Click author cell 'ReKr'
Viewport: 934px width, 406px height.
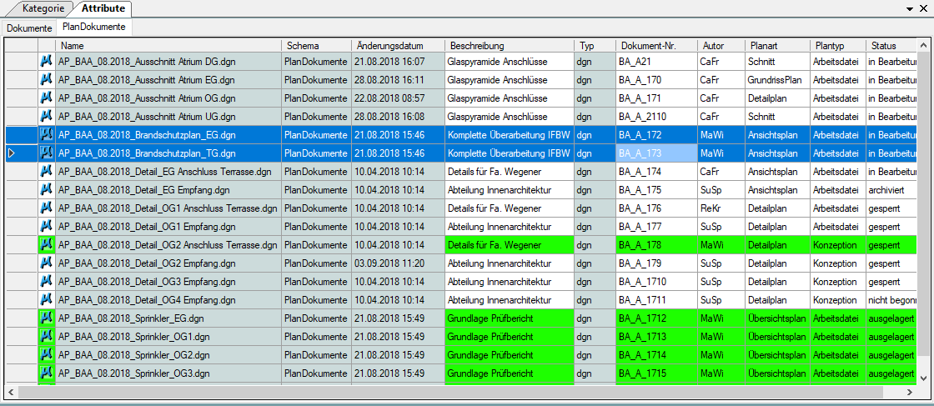pyautogui.click(x=721, y=209)
